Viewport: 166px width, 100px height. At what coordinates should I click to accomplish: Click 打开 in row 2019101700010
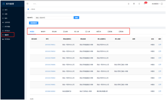[x=160, y=51]
